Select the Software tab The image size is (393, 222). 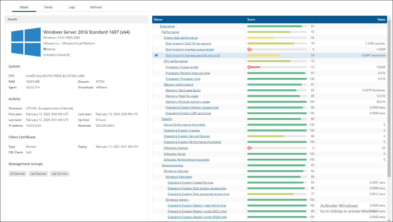click(x=96, y=7)
